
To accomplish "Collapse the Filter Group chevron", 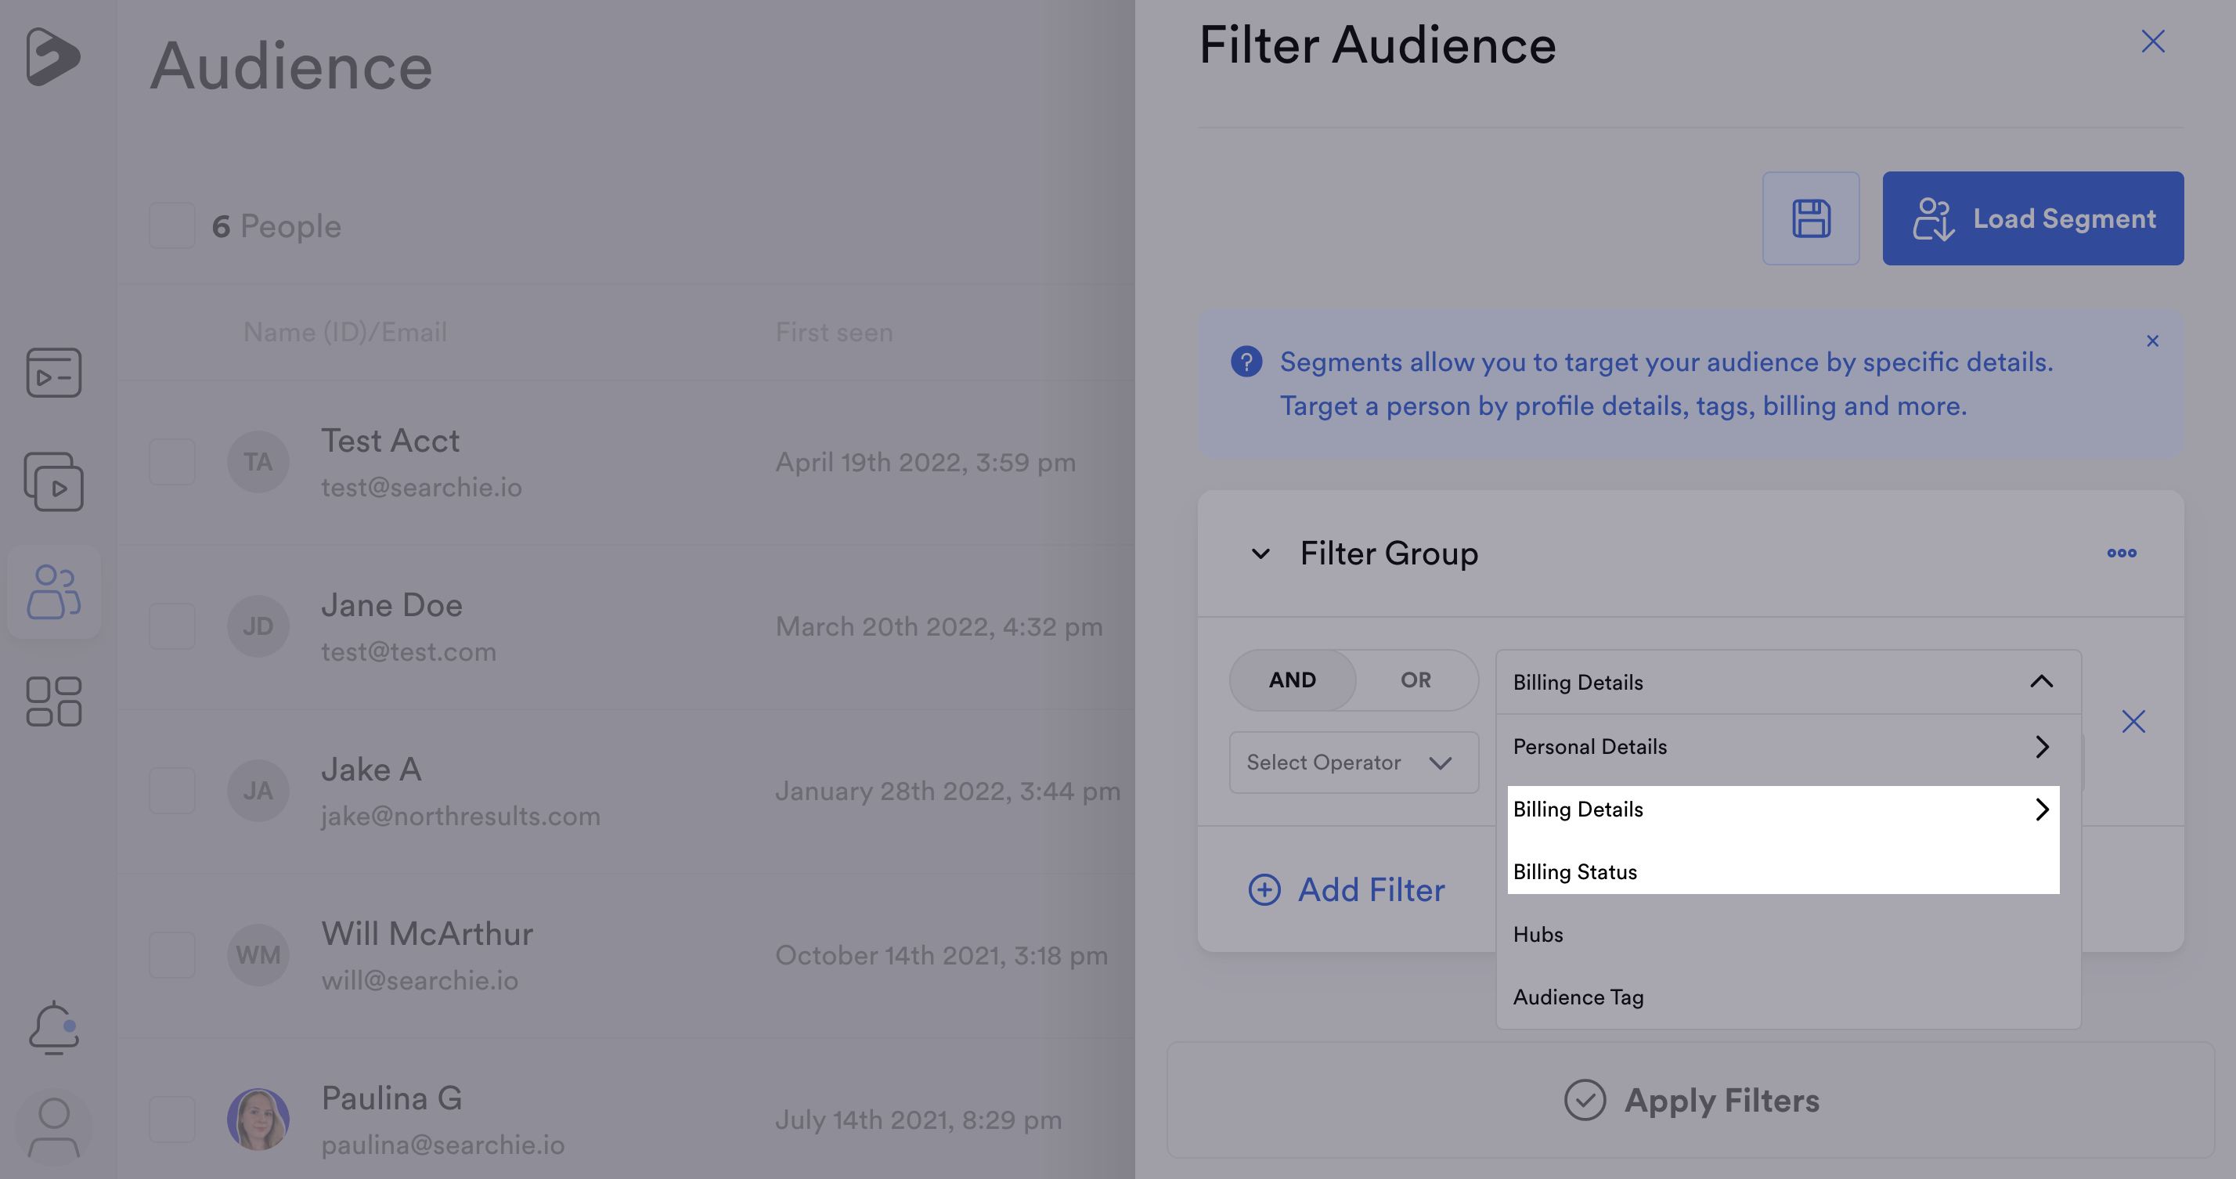I will pyautogui.click(x=1260, y=553).
